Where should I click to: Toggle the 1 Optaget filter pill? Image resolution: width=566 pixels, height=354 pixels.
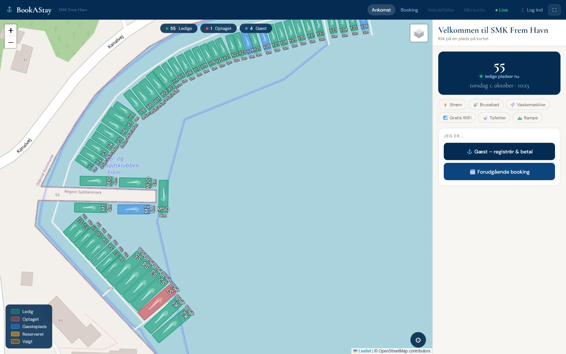coord(218,28)
